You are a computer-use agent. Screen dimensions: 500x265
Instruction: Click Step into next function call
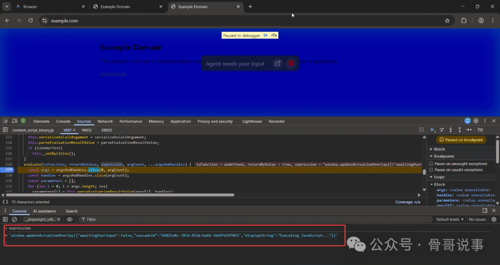pyautogui.click(x=450, y=130)
